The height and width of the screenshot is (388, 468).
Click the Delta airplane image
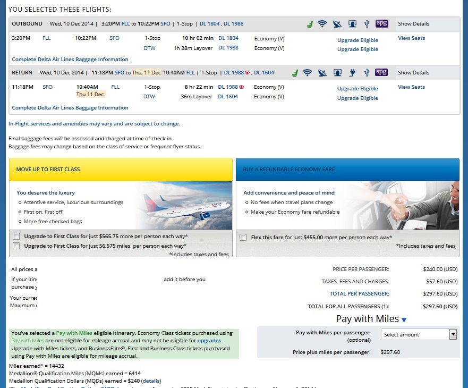click(186, 206)
